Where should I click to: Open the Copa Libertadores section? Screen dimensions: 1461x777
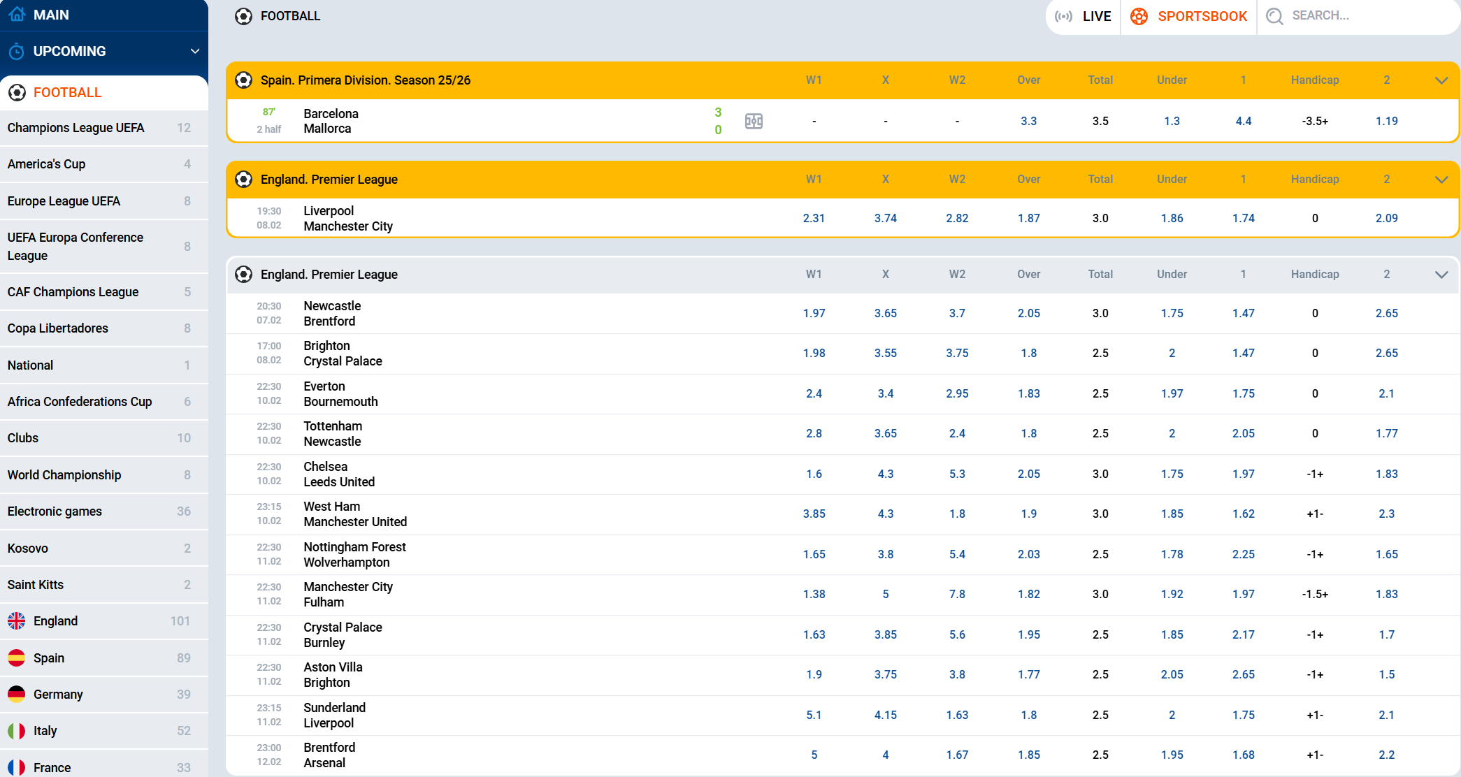click(x=57, y=328)
